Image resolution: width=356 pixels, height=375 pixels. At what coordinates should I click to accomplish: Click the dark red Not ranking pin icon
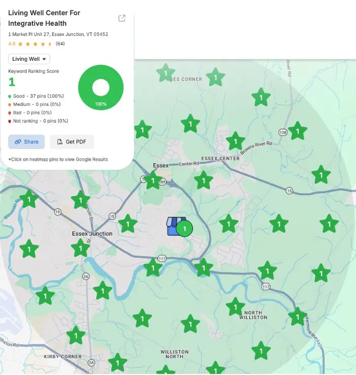pos(10,121)
